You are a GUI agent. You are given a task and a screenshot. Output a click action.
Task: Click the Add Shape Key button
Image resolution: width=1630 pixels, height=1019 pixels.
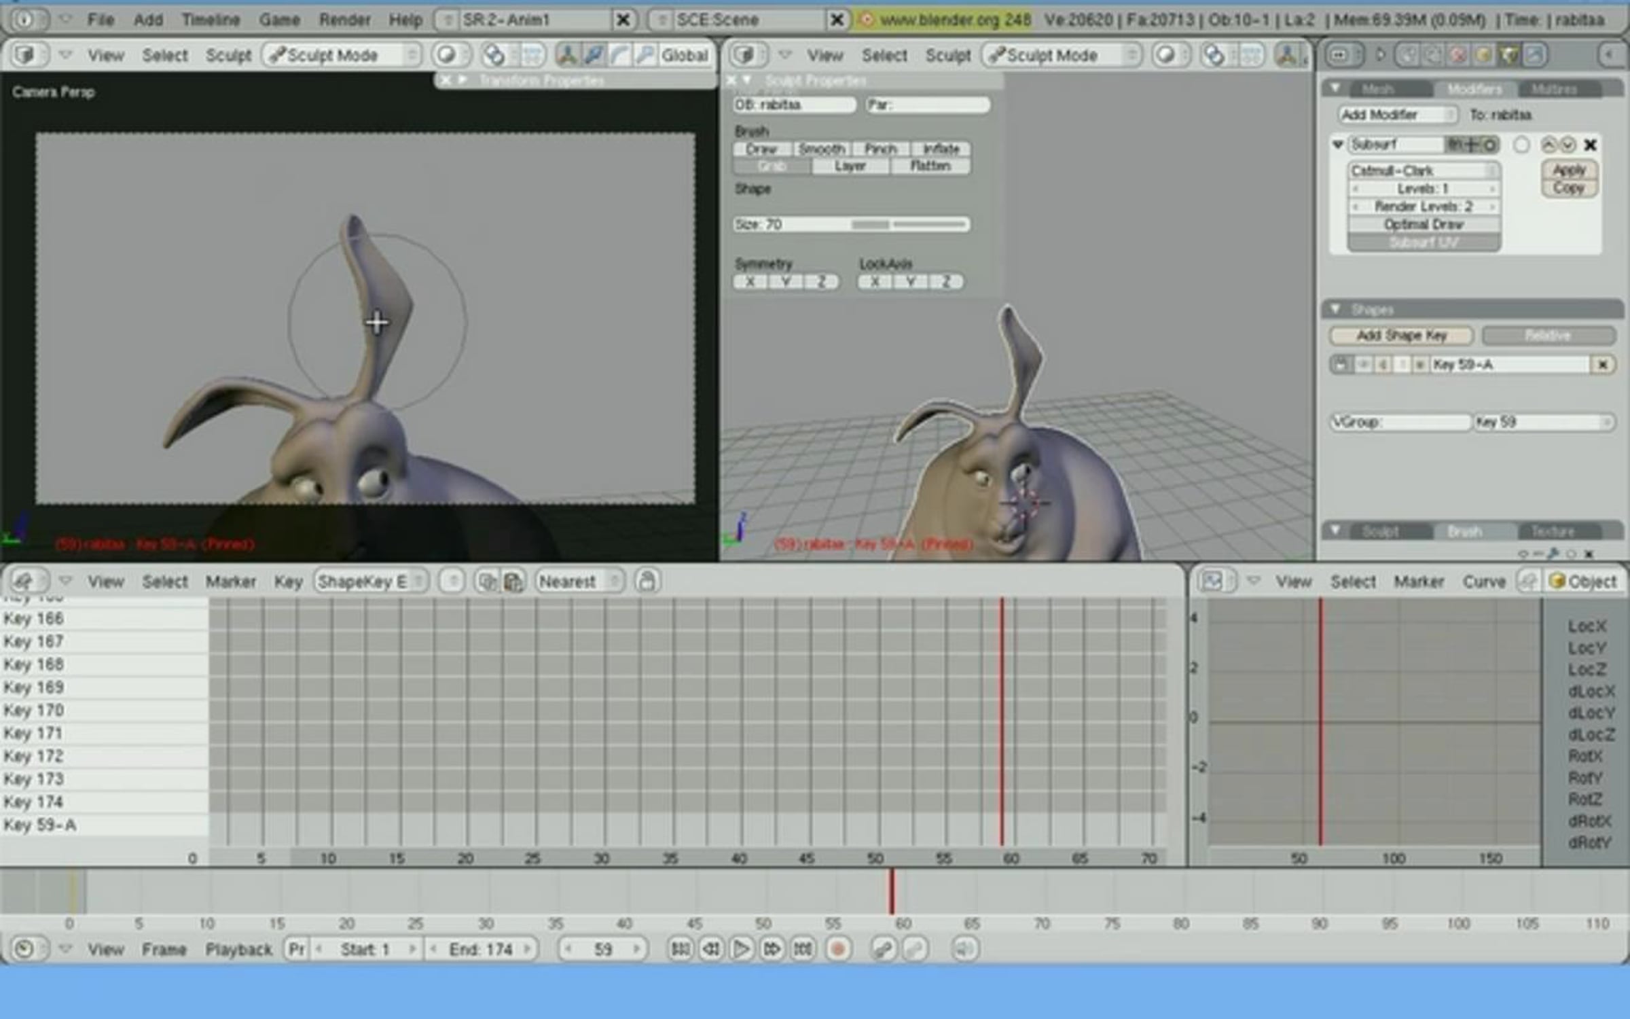(x=1402, y=336)
